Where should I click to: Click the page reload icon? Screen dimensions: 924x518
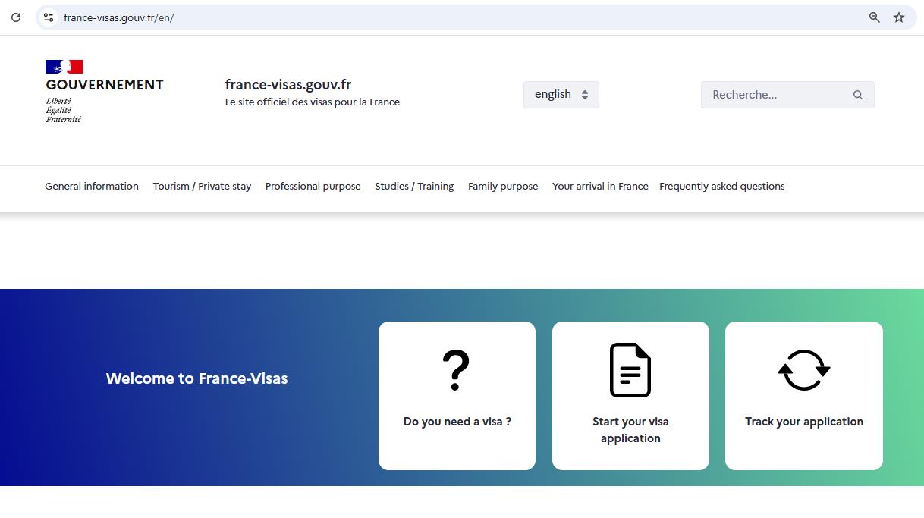click(16, 17)
